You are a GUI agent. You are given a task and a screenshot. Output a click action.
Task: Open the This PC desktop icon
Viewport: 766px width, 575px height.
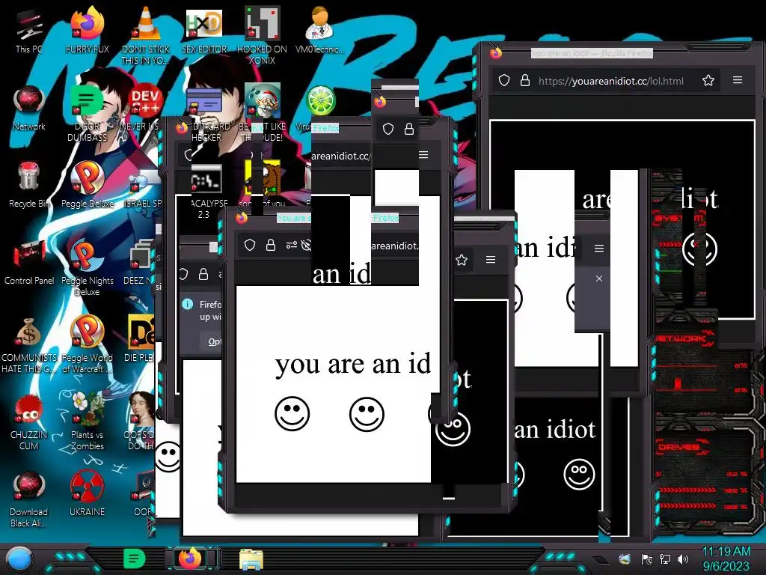(29, 31)
